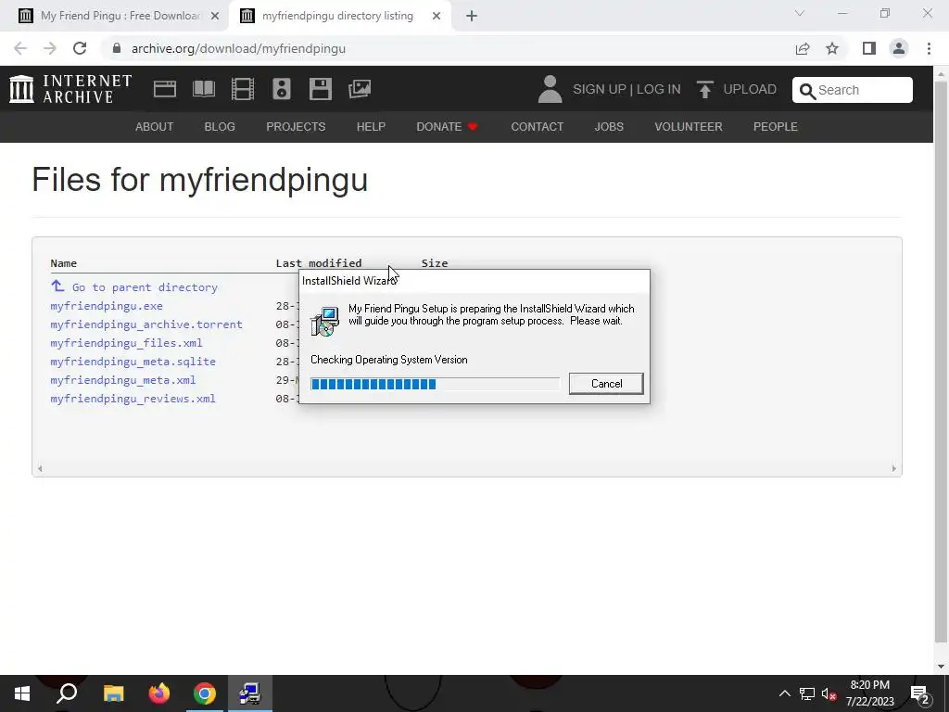Cancel the InstallShield Wizard setup
Screen dimensions: 949x712
(606, 383)
